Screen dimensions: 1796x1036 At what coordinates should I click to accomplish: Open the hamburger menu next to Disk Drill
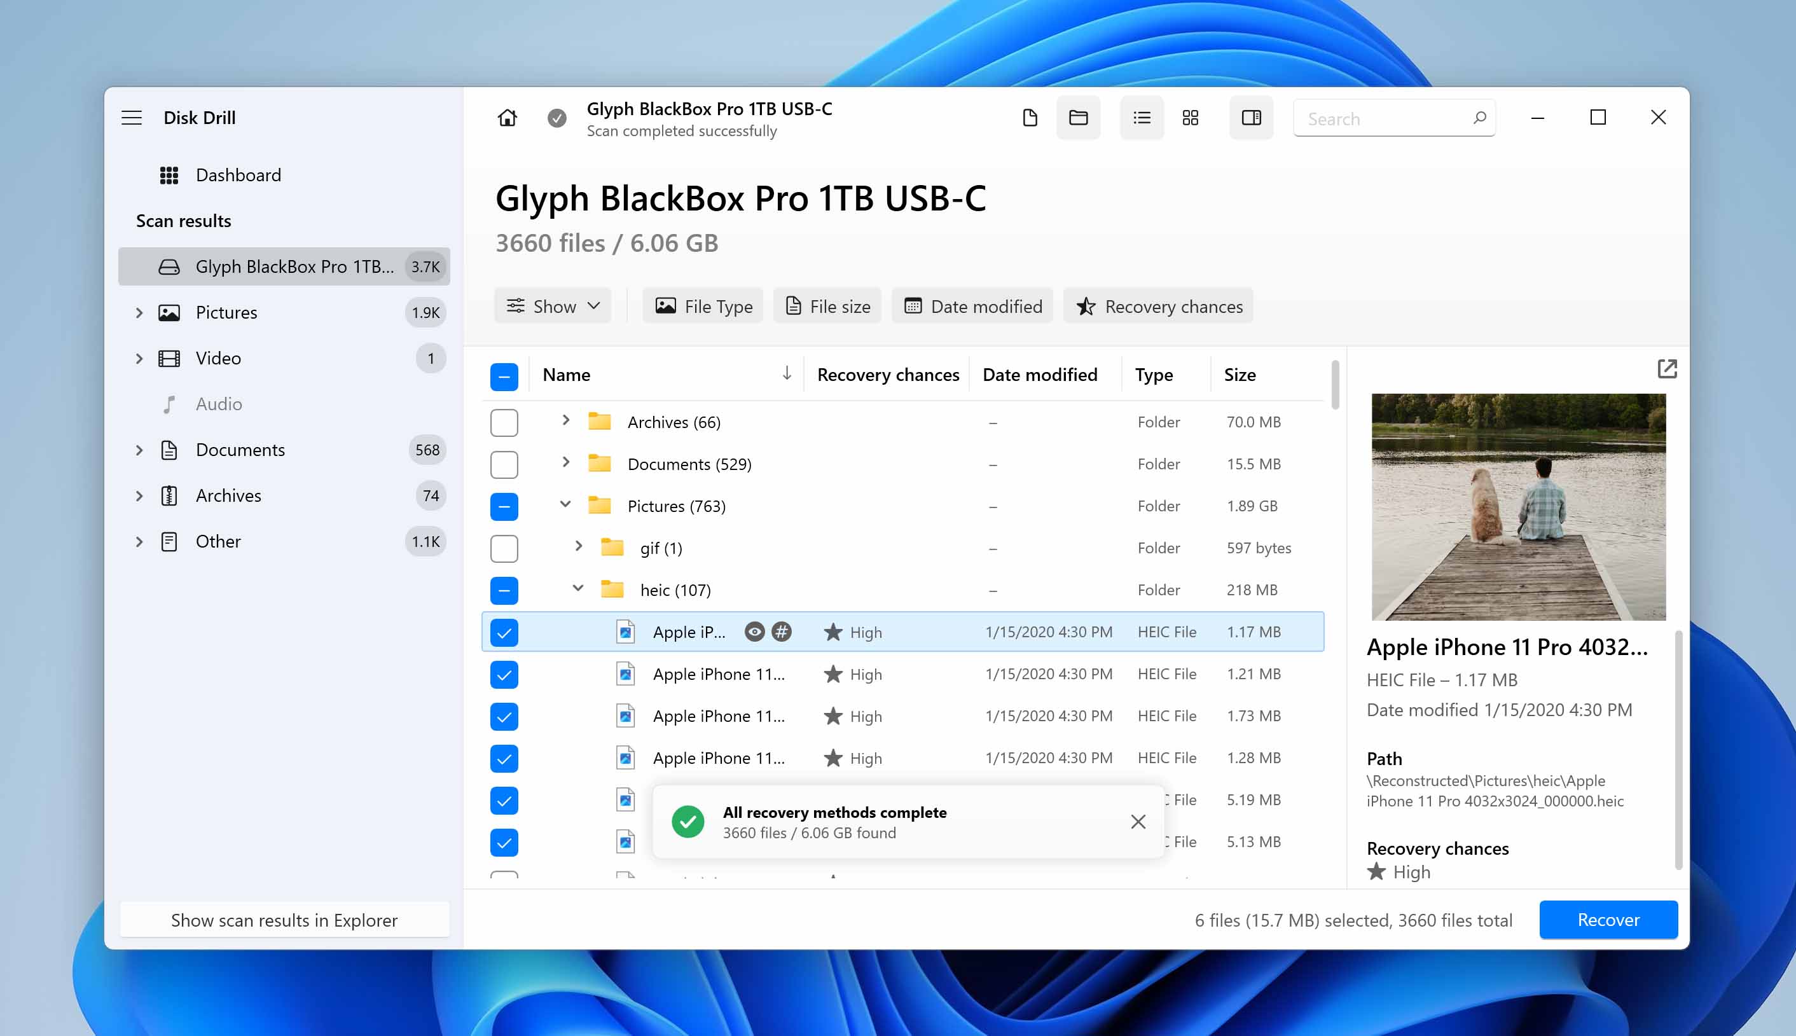pyautogui.click(x=132, y=118)
